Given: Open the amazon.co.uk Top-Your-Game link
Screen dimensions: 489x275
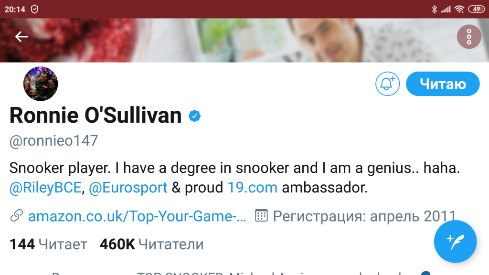Looking at the screenshot, I should point(137,216).
